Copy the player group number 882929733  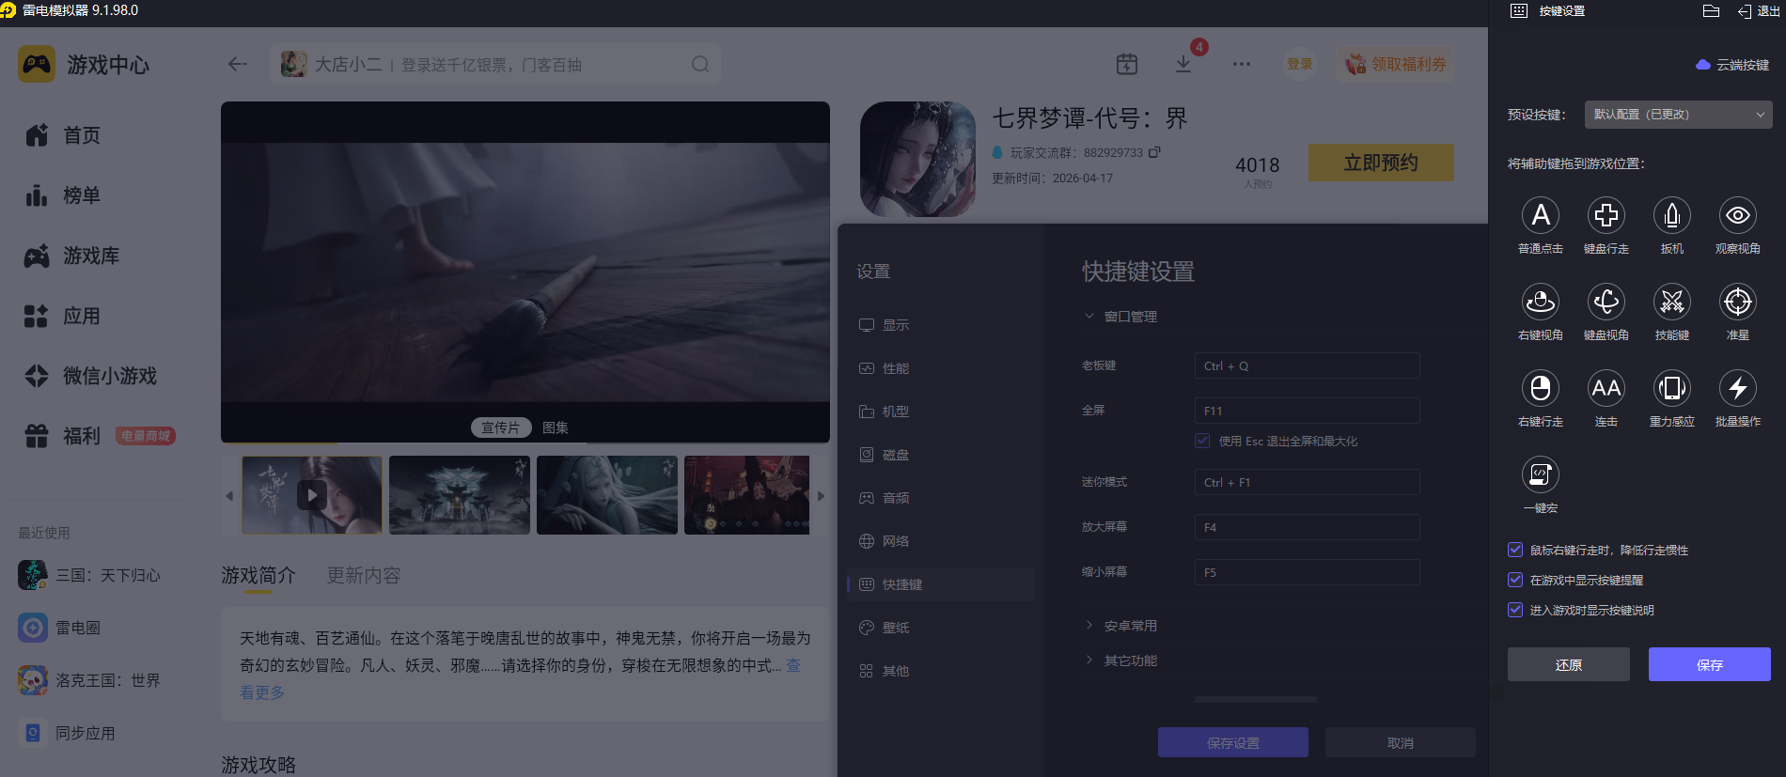[x=1154, y=152]
